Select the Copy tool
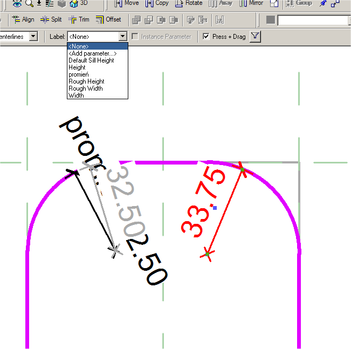 tap(156, 3)
